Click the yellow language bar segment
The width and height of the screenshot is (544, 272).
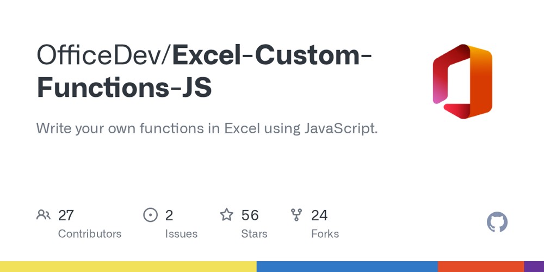(x=128, y=267)
